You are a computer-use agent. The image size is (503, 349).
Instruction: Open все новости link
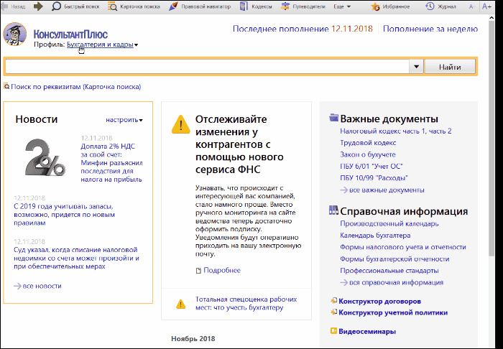(42, 286)
